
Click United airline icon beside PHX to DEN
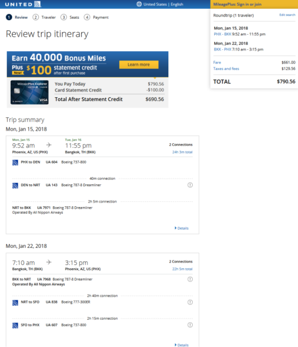coord(15,162)
